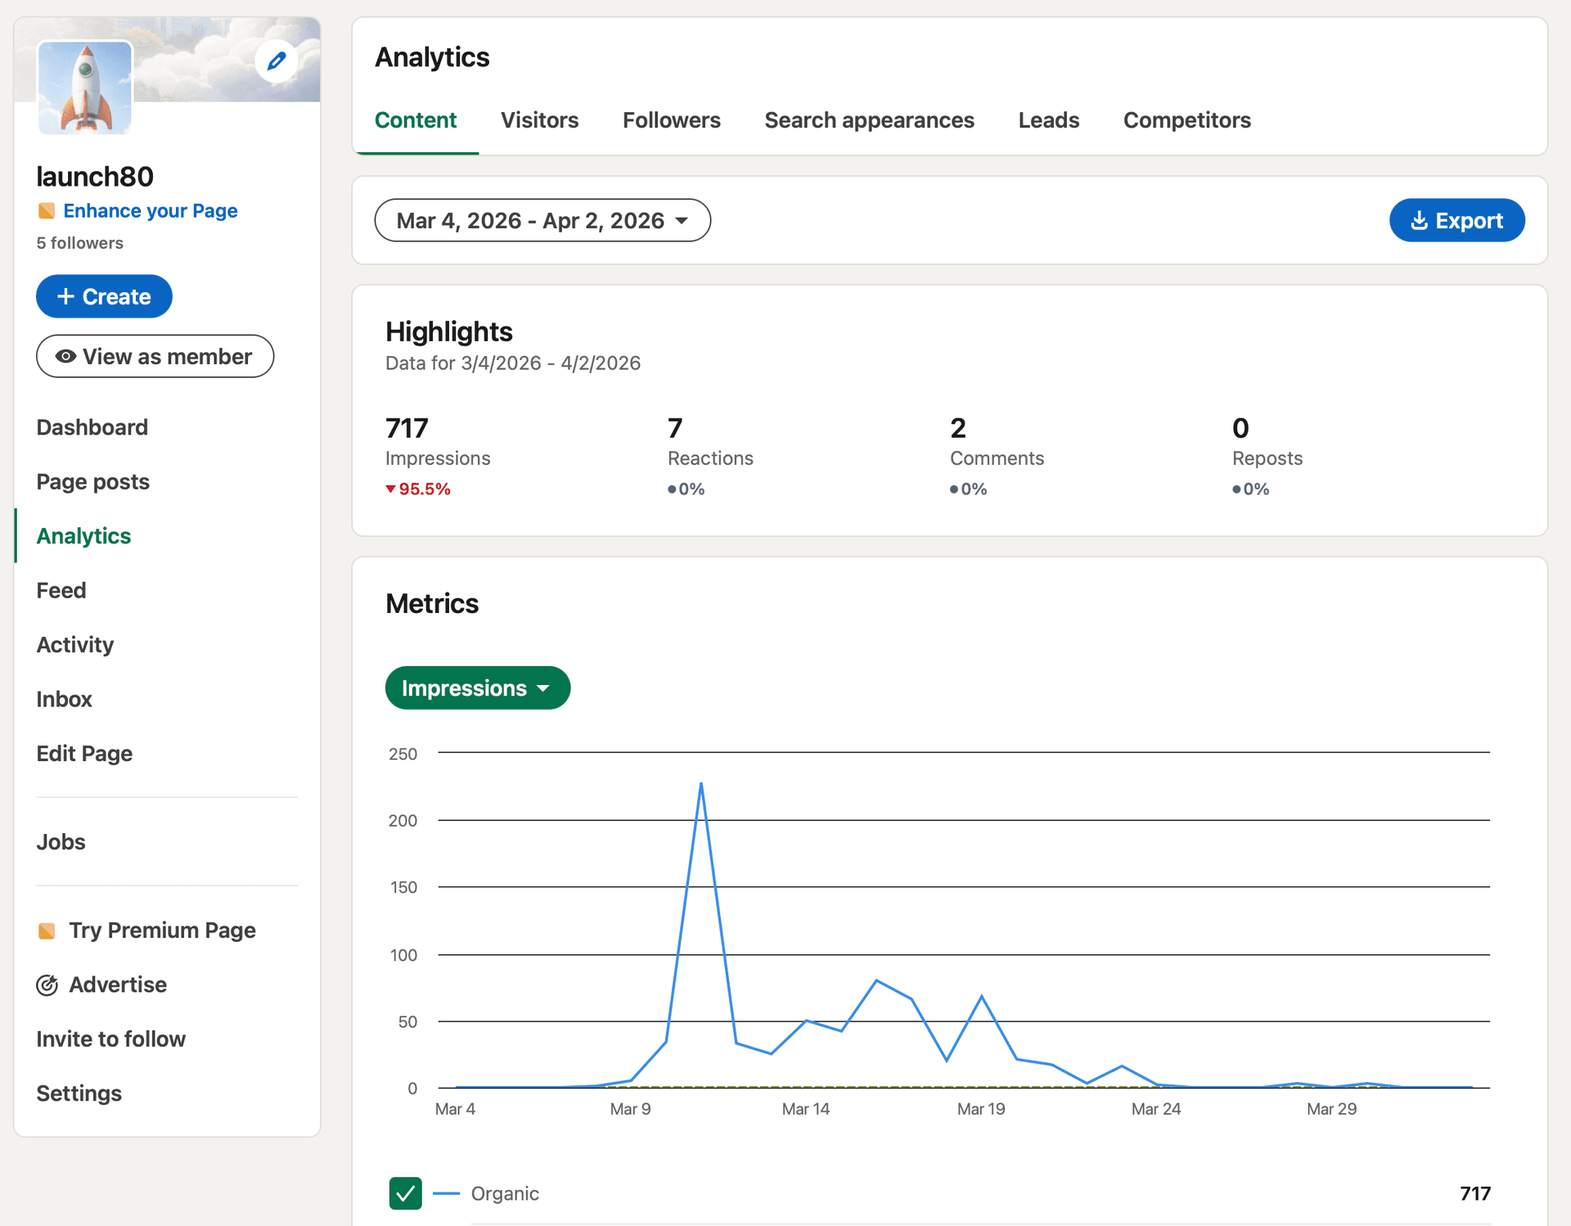Select the Advertise target icon in the sidebar
Image resolution: width=1571 pixels, height=1226 pixels.
pos(47,985)
